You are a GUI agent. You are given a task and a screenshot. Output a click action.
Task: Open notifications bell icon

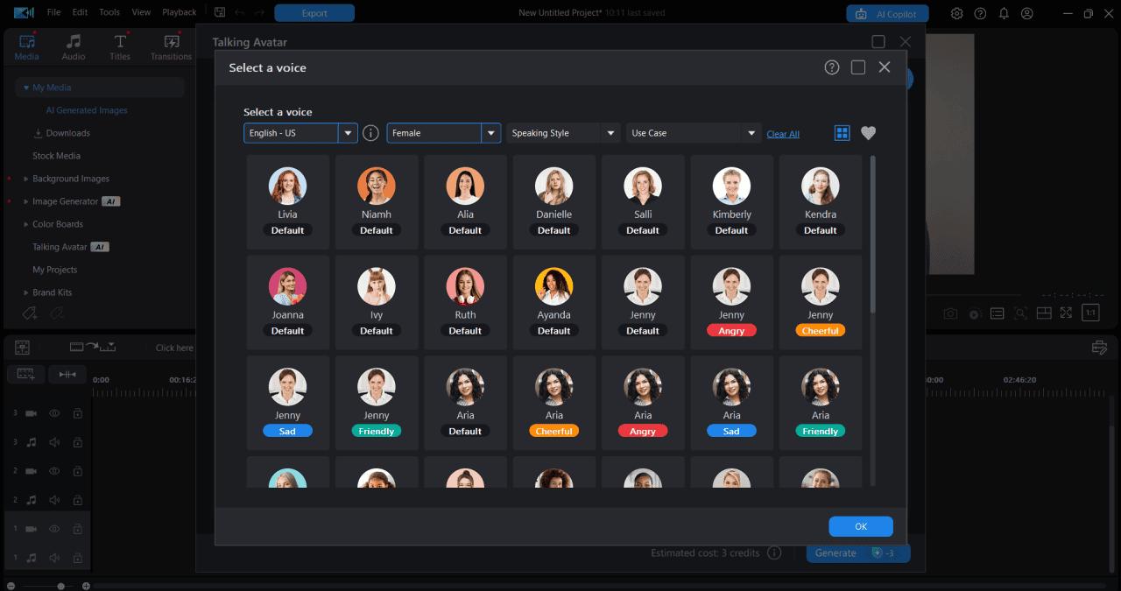[x=1004, y=13]
